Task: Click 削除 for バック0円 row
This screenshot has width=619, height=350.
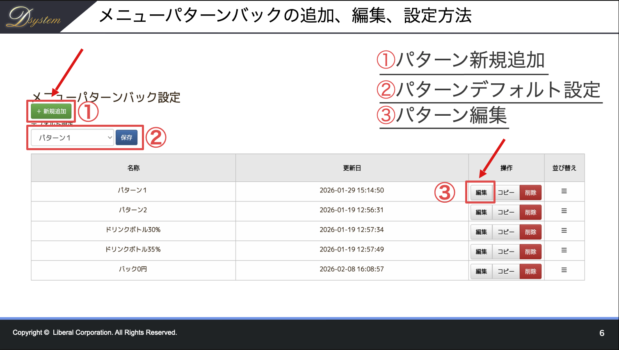Action: click(x=530, y=271)
